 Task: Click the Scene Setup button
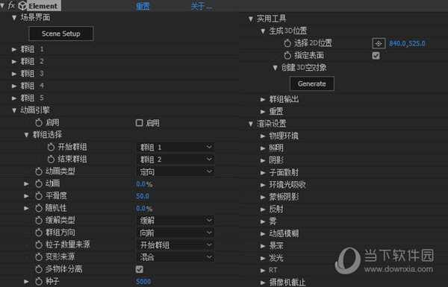click(x=61, y=34)
